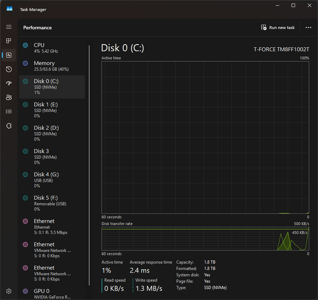Open the Processes page icon

[x=9, y=41]
